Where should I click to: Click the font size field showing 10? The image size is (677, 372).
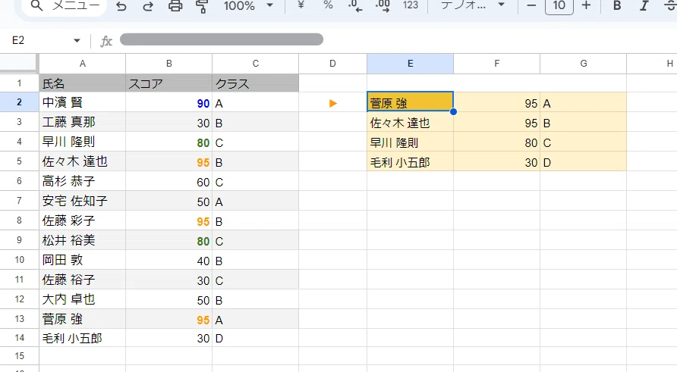pyautogui.click(x=559, y=6)
